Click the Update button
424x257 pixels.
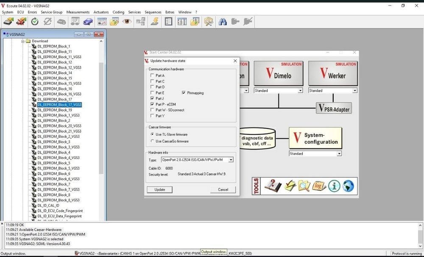click(x=159, y=190)
